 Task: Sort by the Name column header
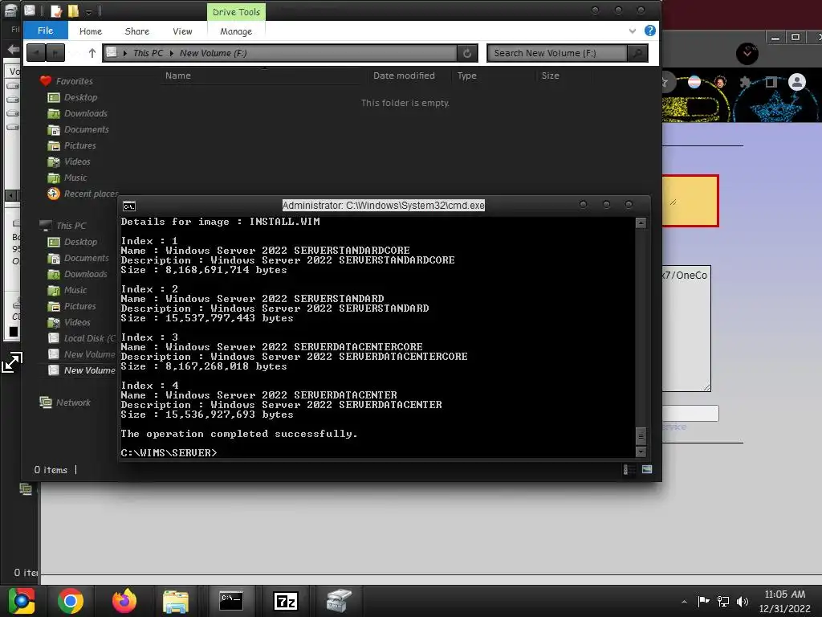point(177,76)
